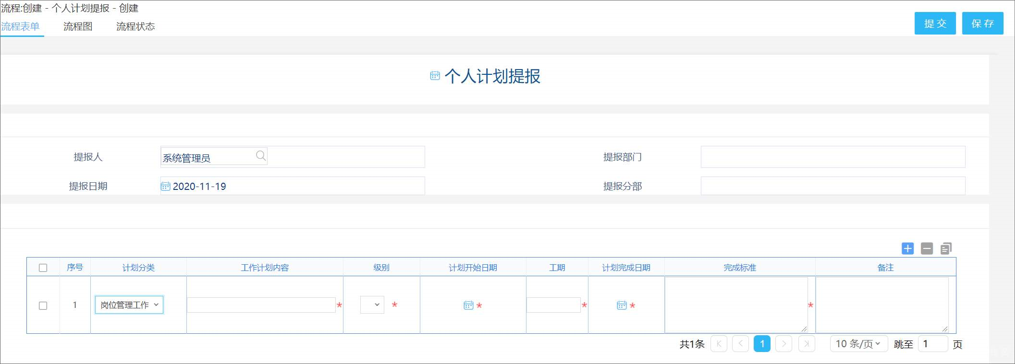Go to previous page arrow
The height and width of the screenshot is (364, 1015).
pos(740,344)
